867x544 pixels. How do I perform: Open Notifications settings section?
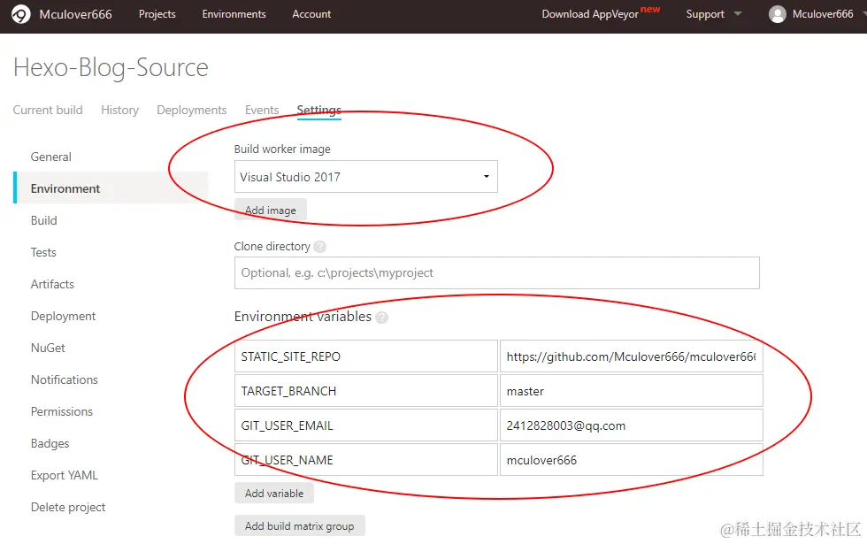(x=64, y=379)
